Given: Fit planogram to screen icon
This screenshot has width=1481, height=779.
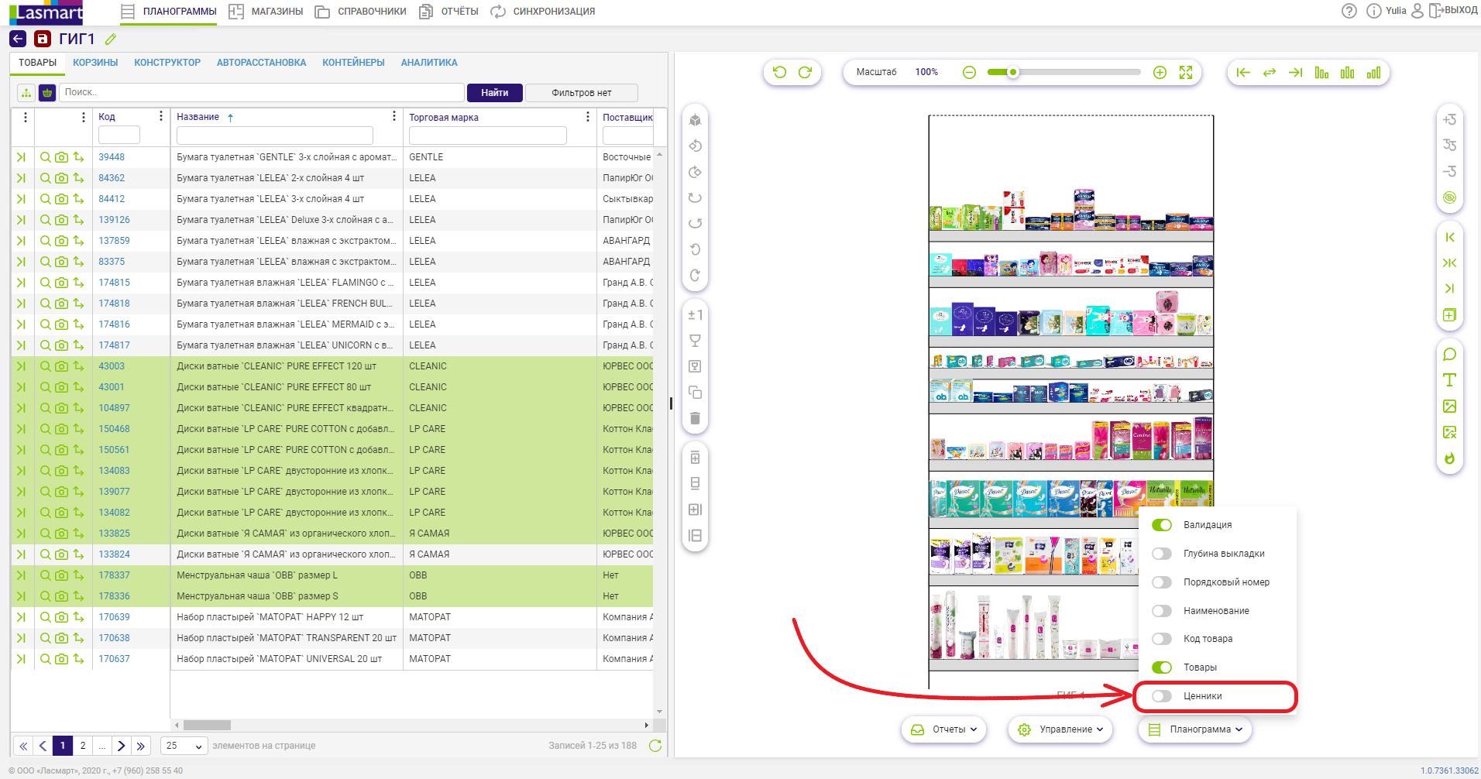Looking at the screenshot, I should point(1186,72).
